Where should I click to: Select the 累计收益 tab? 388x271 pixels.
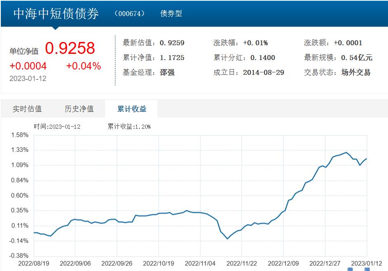[x=132, y=109]
